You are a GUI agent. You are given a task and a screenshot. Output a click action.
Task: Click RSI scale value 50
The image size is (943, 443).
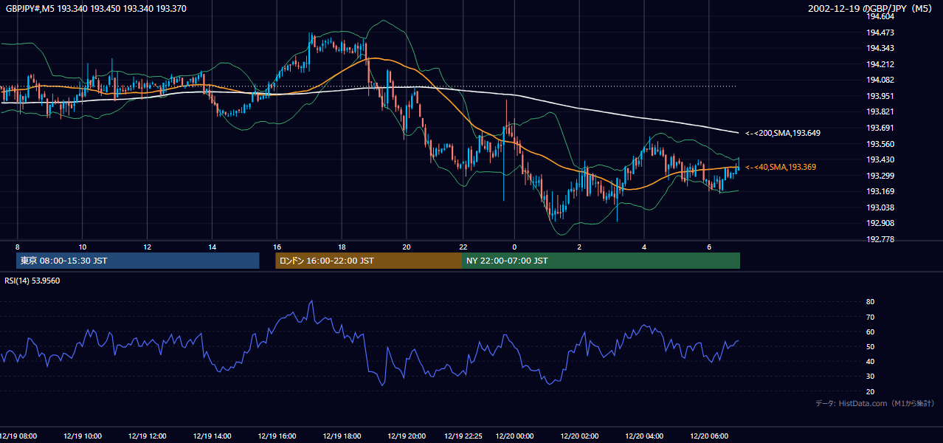(x=871, y=346)
